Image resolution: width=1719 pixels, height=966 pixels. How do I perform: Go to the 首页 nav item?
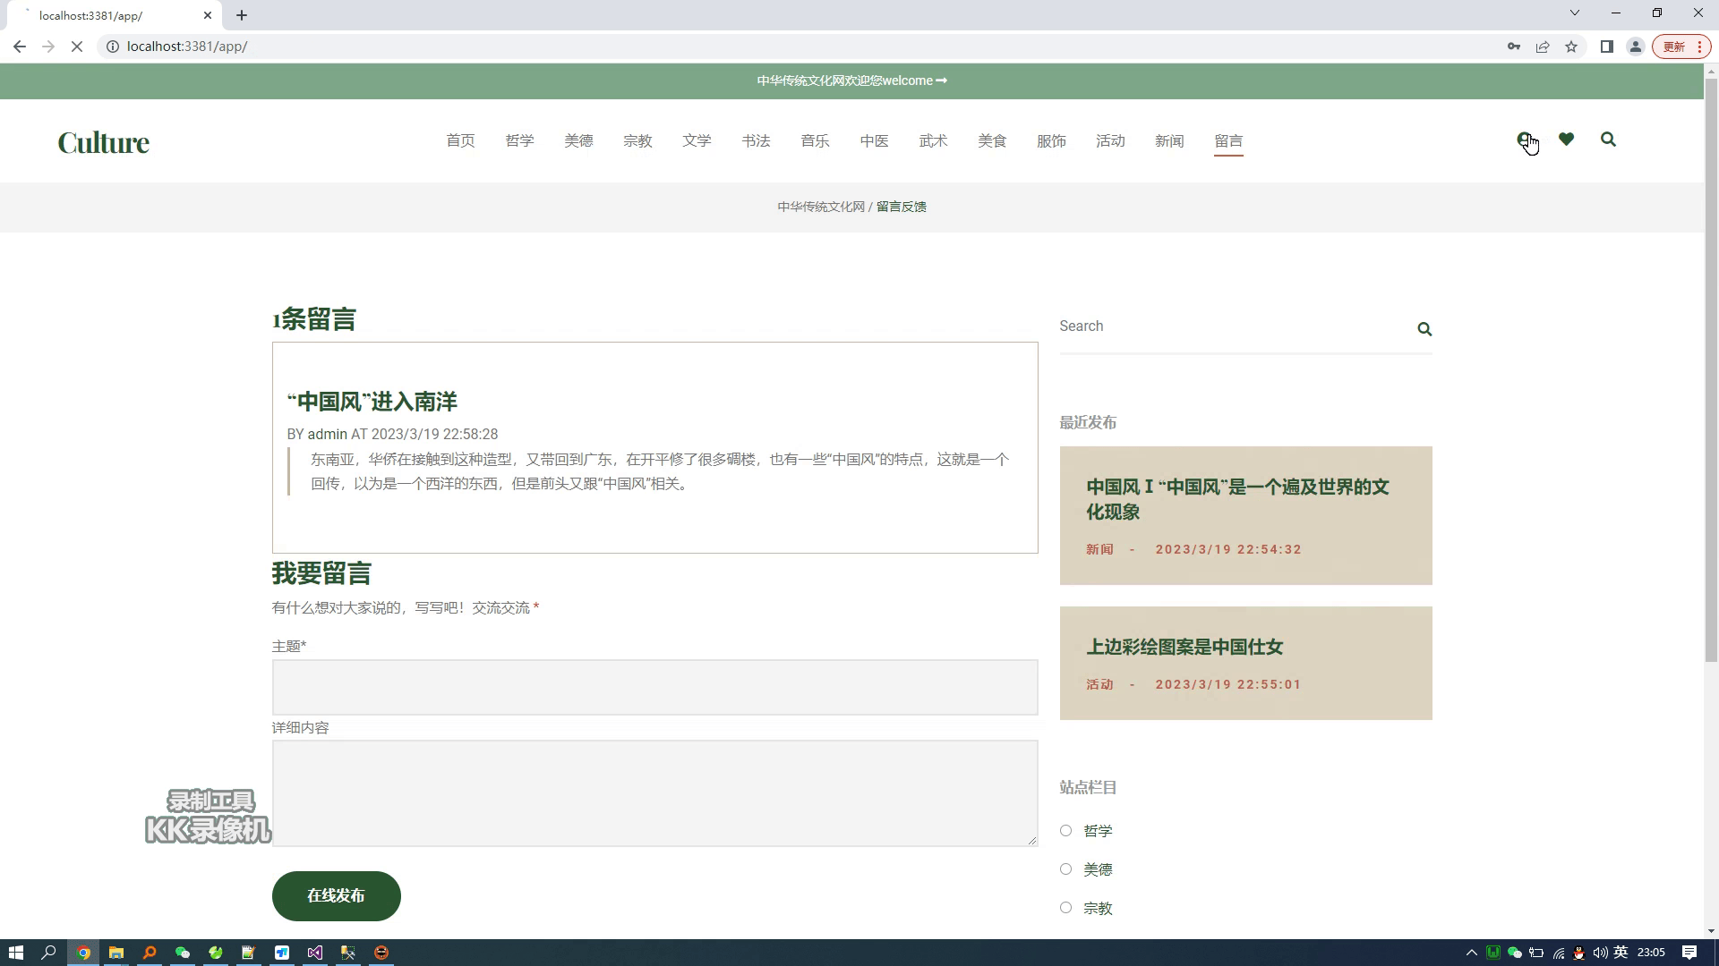click(460, 141)
